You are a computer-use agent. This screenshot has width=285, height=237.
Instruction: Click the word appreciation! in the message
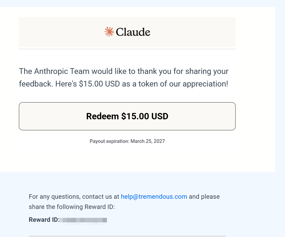pyautogui.click(x=205, y=84)
